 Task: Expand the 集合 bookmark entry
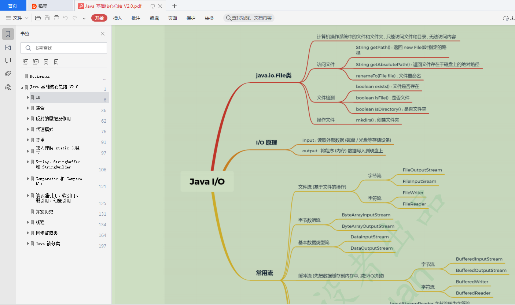point(28,108)
